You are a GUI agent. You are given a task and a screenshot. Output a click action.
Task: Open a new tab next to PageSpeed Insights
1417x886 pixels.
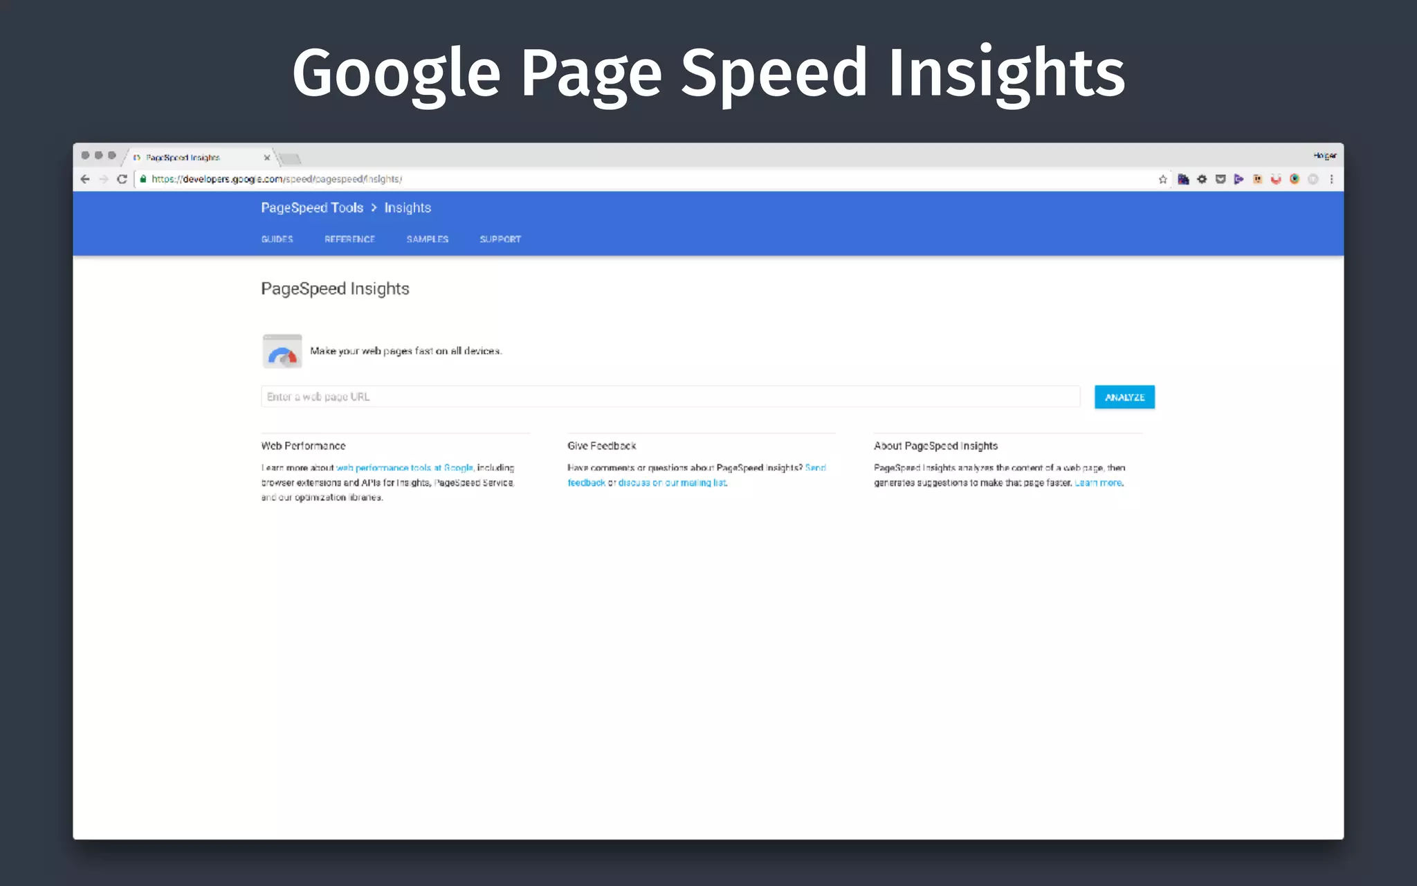(290, 159)
